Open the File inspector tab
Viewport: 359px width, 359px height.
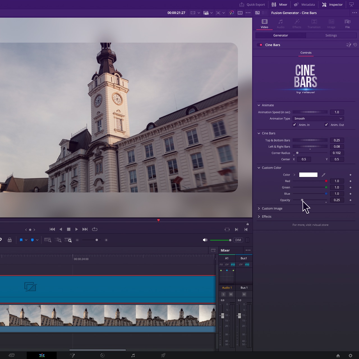[x=348, y=24]
